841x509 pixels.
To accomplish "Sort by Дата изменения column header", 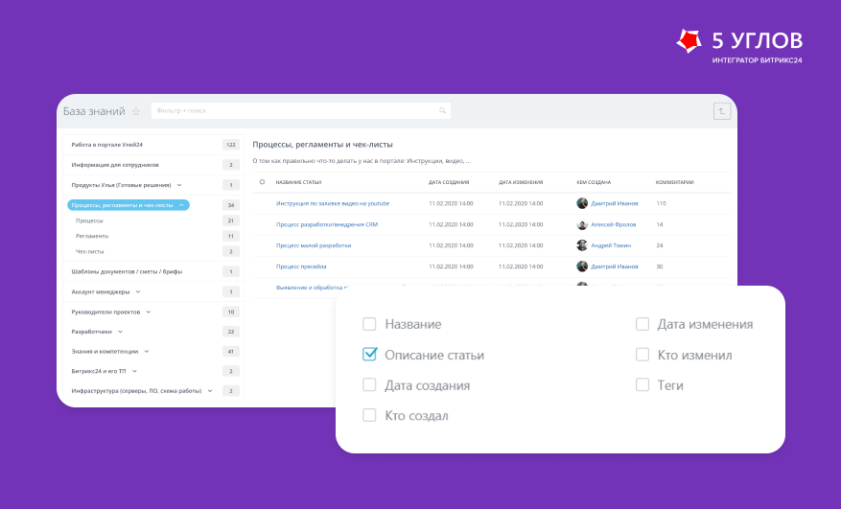I will [521, 182].
